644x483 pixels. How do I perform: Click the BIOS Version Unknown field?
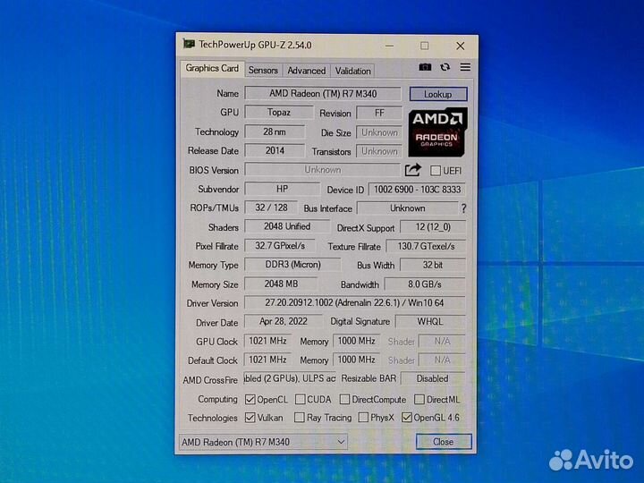pos(322,170)
